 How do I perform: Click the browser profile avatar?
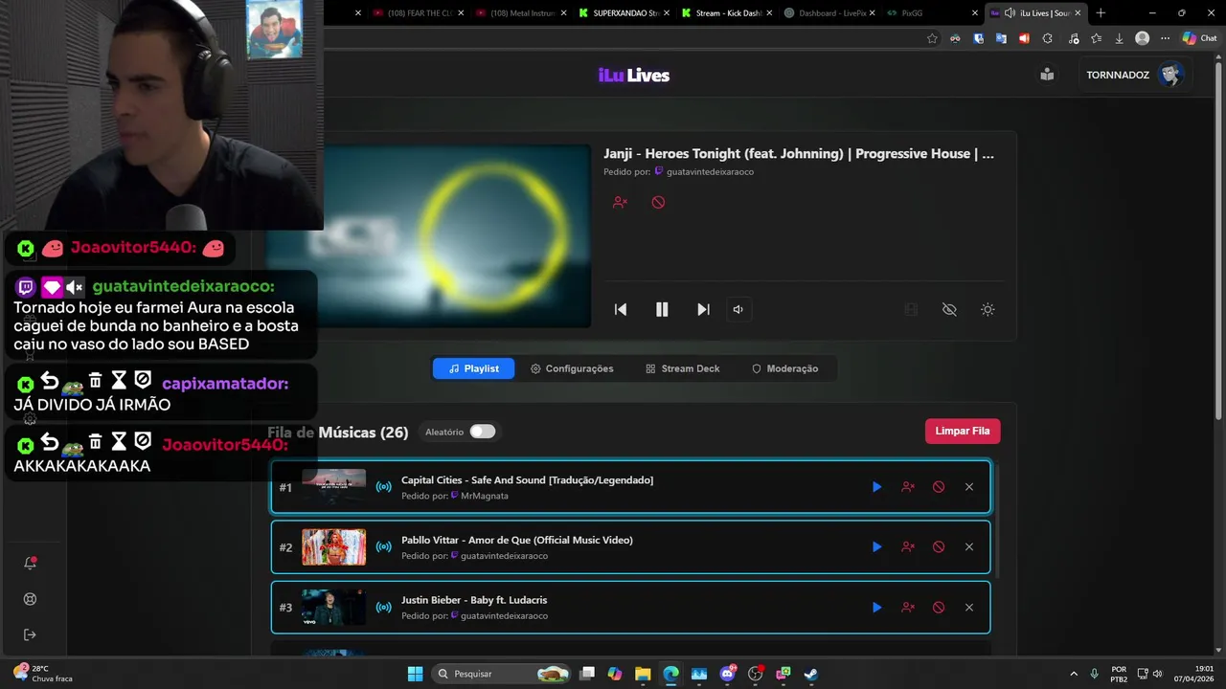(1142, 38)
